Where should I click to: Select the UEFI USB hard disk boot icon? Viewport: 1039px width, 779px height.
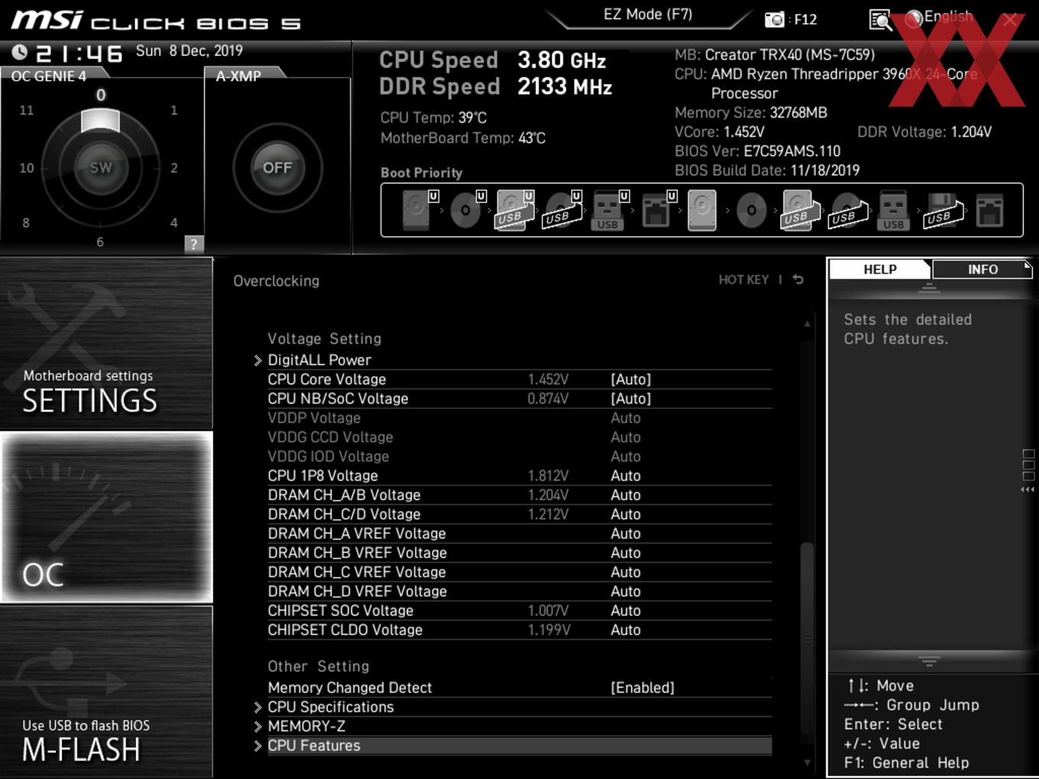[x=514, y=210]
